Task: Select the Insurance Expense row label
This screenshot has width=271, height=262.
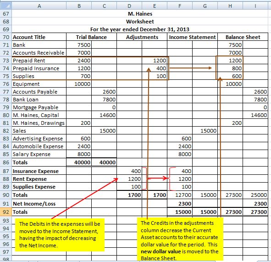Action: 39,171
